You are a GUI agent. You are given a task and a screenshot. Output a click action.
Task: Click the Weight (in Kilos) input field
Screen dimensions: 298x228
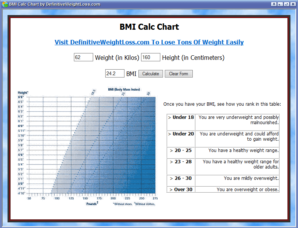(83, 57)
